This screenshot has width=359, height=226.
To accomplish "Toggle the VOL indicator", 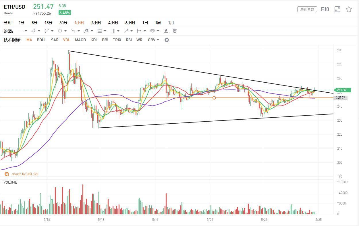I will (x=67, y=40).
